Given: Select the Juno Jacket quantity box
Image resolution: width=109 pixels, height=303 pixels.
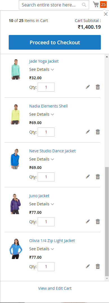Looking at the screenshot, I should tap(46, 222).
